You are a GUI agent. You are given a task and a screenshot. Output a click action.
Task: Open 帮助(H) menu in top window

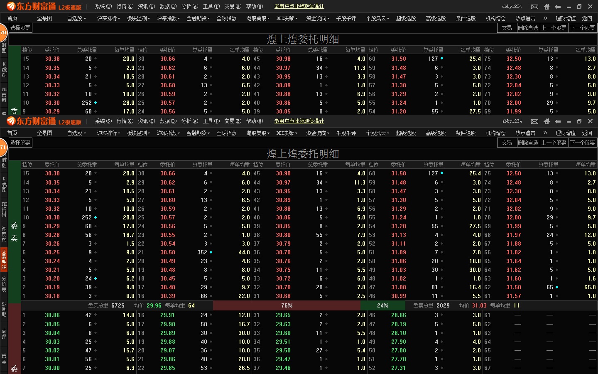(x=255, y=6)
